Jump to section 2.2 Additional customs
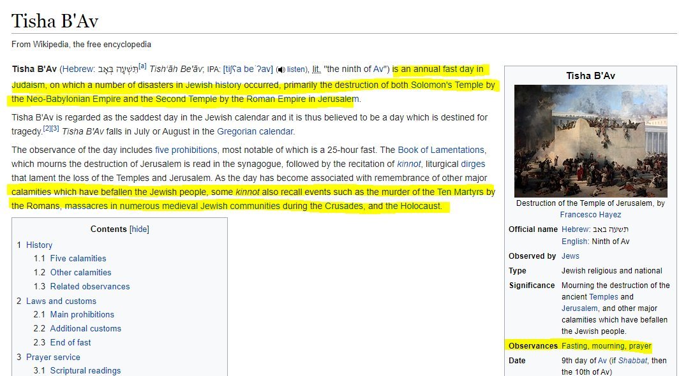Viewport: 679px width, 376px height. coord(86,329)
